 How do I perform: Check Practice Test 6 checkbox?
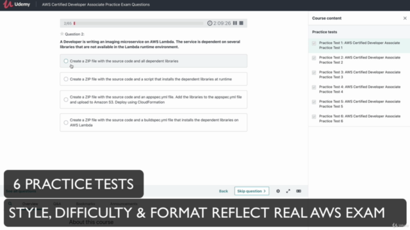pos(314,116)
